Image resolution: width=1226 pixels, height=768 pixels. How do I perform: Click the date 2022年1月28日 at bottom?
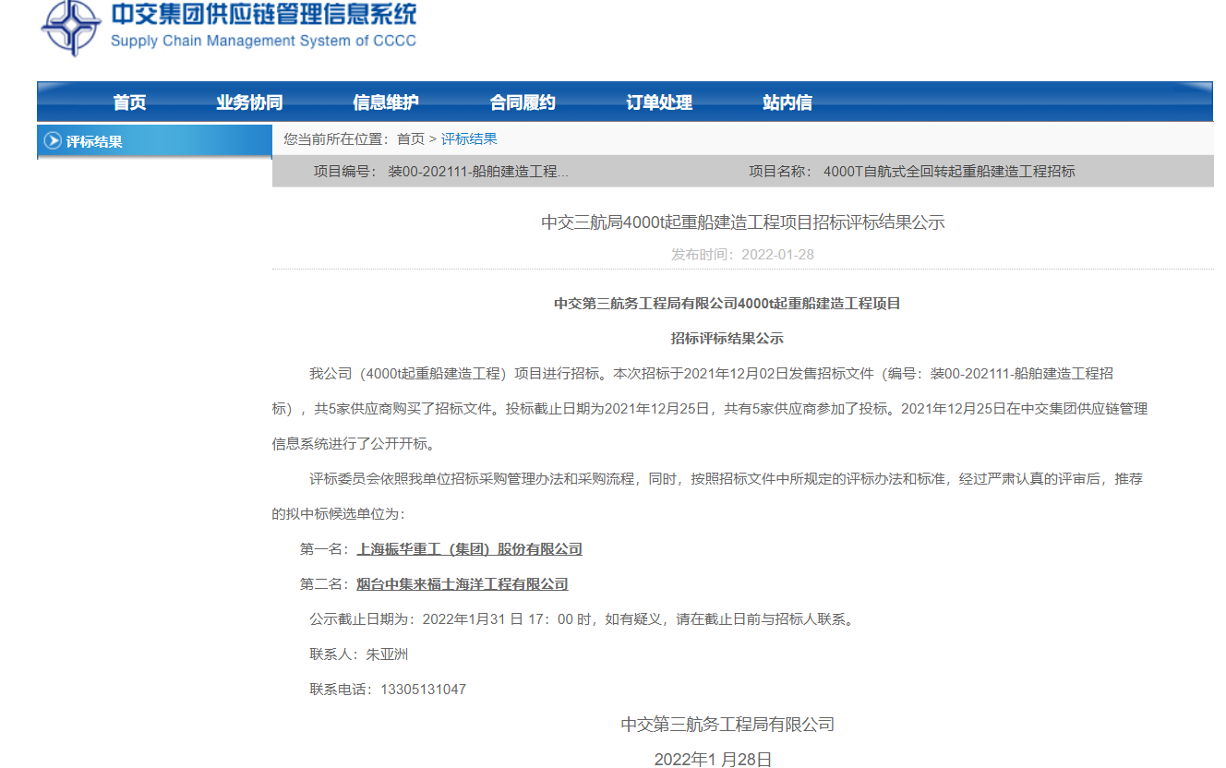point(713,760)
